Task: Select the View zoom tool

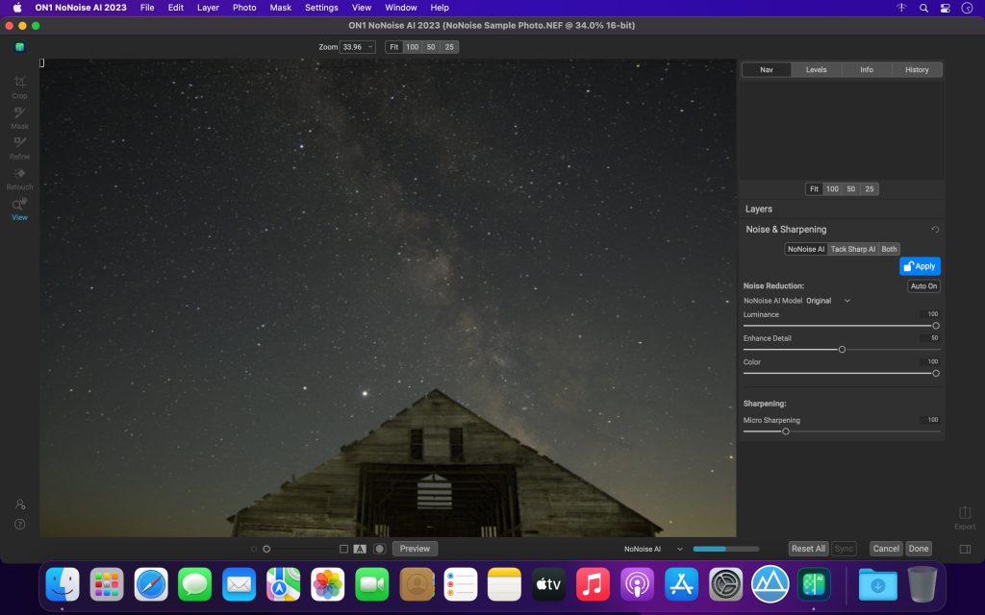Action: [19, 207]
